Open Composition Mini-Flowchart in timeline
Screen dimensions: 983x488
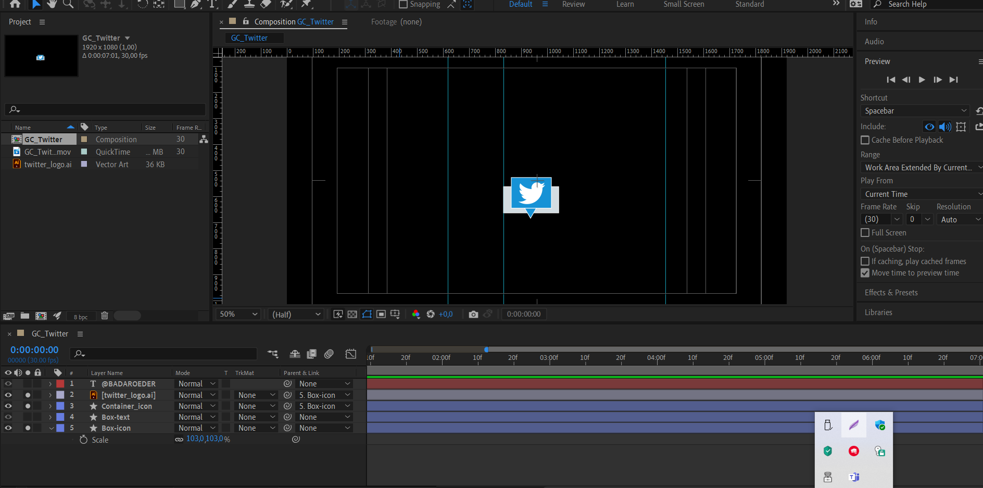pos(273,354)
